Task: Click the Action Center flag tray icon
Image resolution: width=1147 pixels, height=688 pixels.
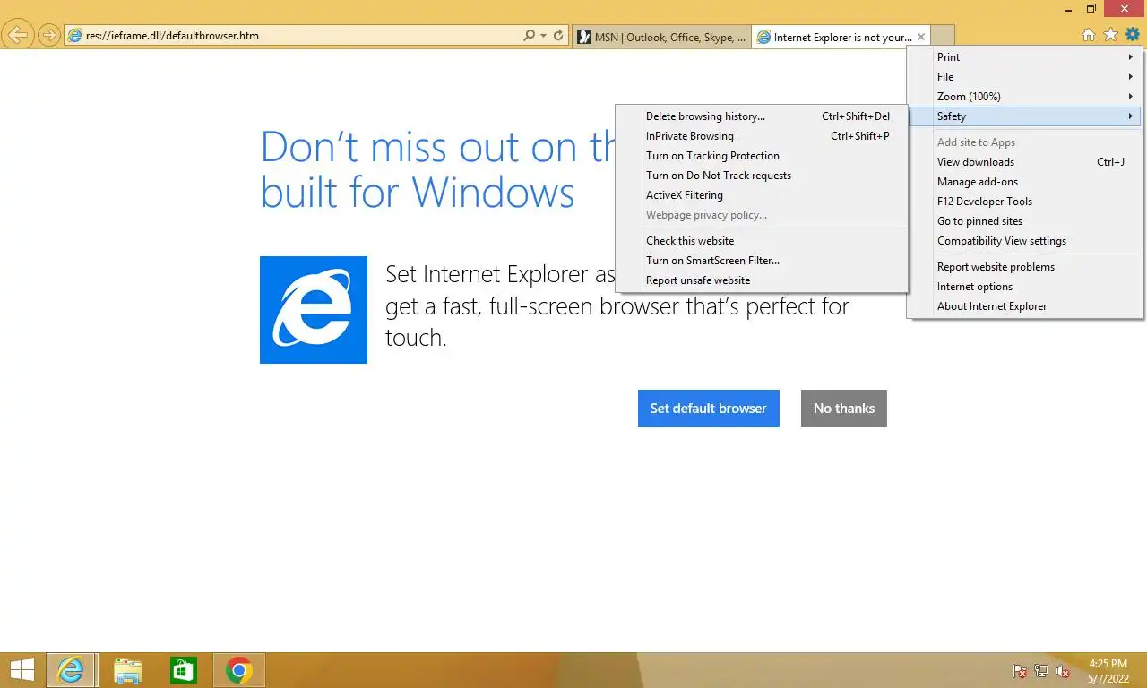Action: (1019, 671)
